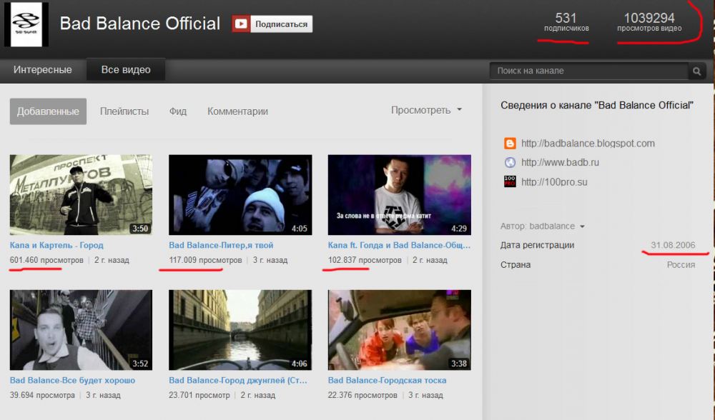715x420 pixels.
Task: Click the title Капа ft. Голда и Bad Balance
Action: pos(399,245)
